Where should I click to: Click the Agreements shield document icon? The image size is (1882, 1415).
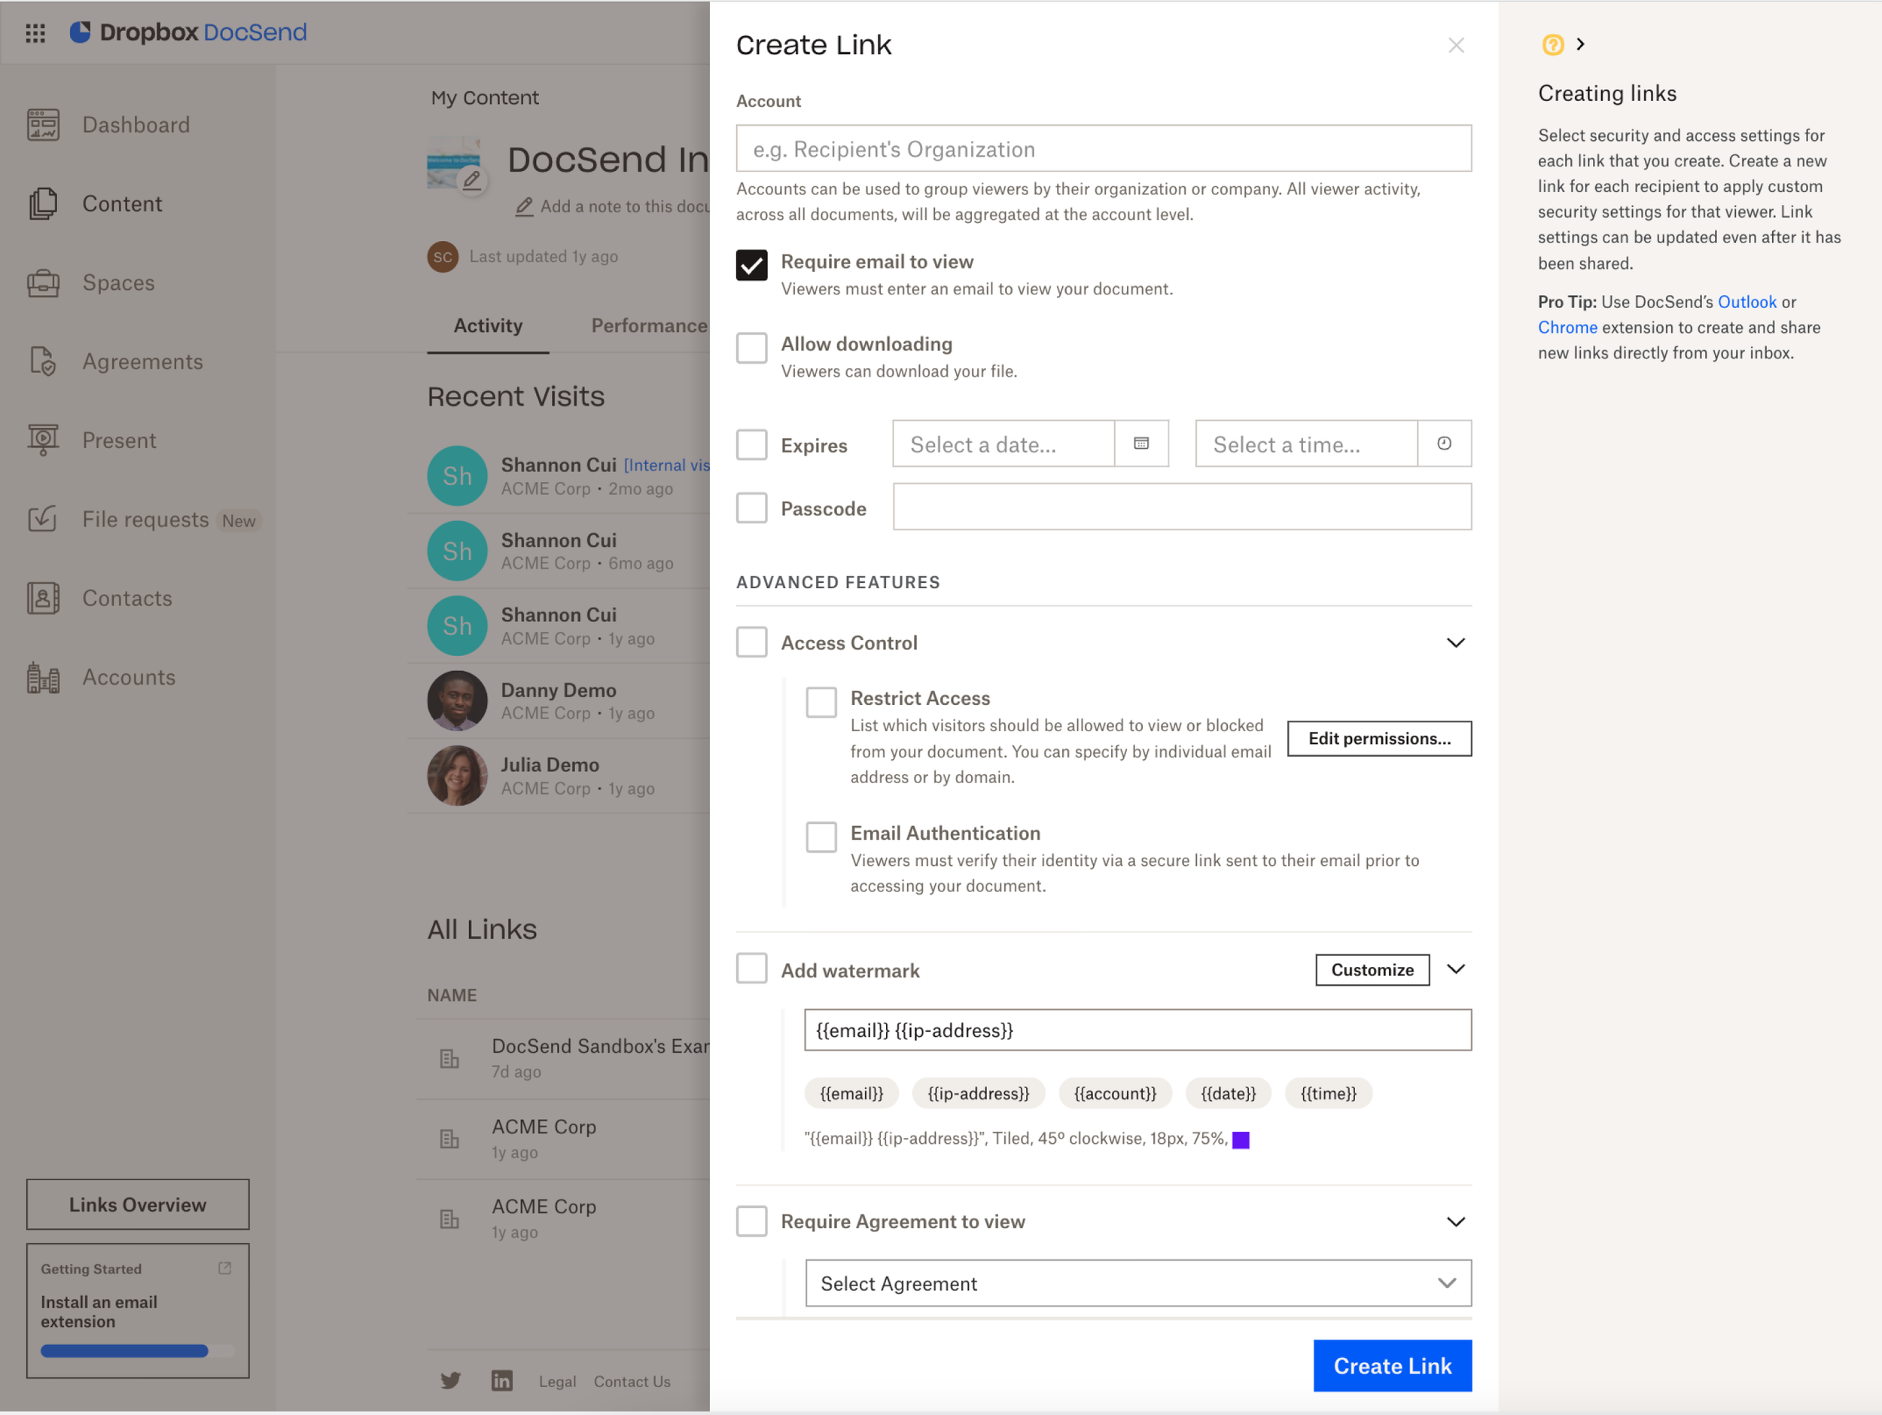coord(43,361)
